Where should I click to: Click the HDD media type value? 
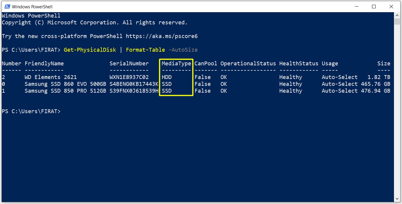[x=167, y=77]
